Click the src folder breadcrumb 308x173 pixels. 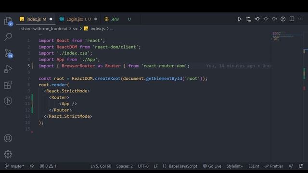tap(76, 29)
